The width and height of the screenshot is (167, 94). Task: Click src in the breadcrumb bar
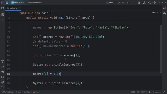19,92
